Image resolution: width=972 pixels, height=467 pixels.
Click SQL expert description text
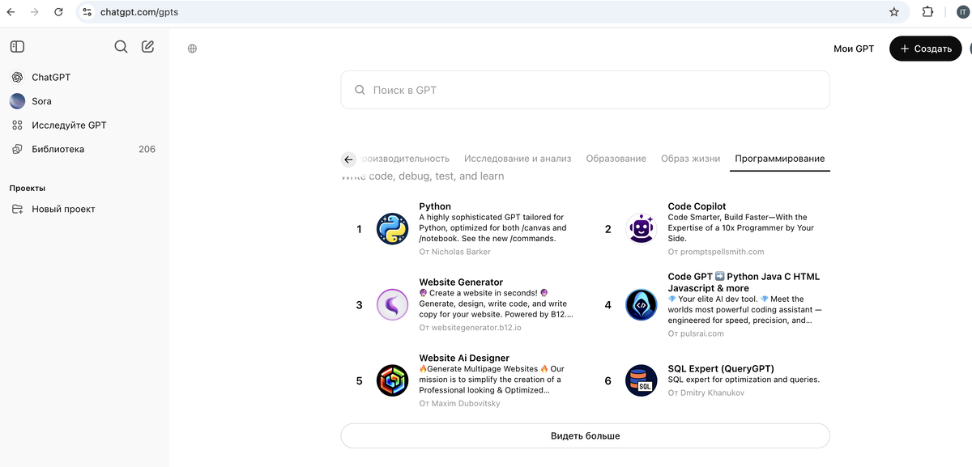pos(744,380)
